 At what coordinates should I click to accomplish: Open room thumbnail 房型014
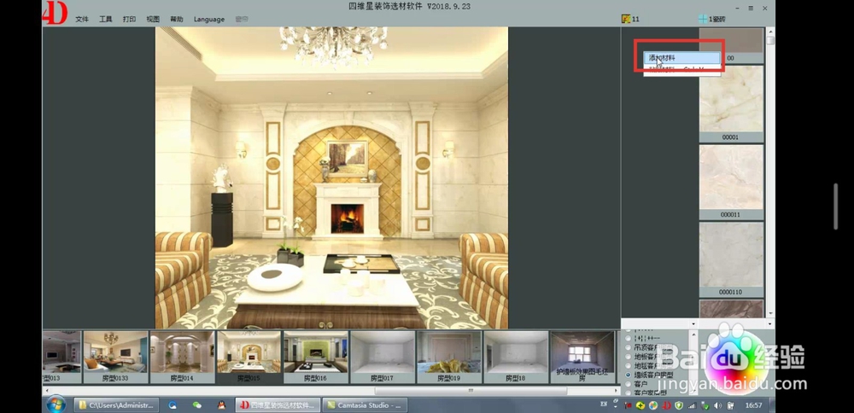182,357
